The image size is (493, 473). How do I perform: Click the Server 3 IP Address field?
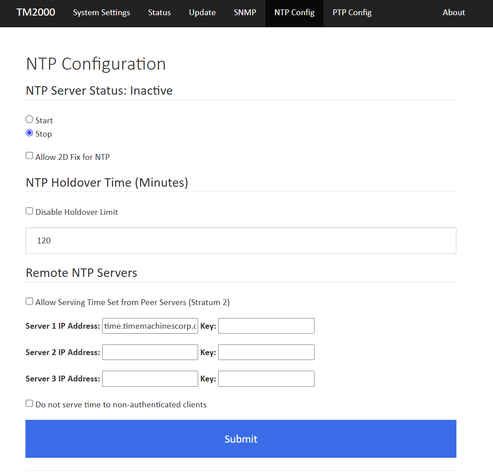(150, 379)
